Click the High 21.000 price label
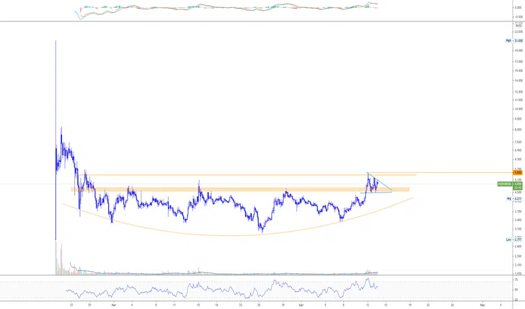 [x=514, y=40]
